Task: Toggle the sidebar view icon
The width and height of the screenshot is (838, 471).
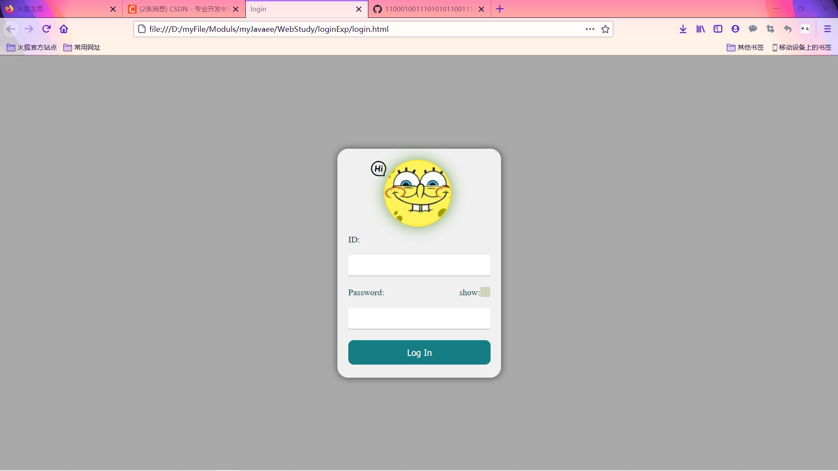Action: point(718,29)
